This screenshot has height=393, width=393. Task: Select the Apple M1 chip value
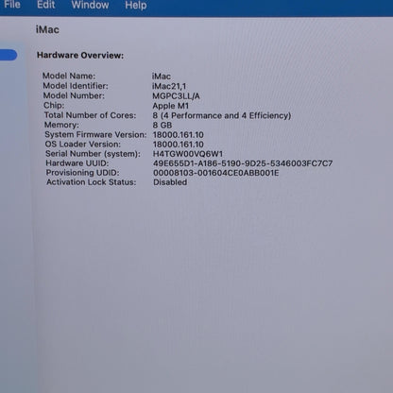coord(171,106)
